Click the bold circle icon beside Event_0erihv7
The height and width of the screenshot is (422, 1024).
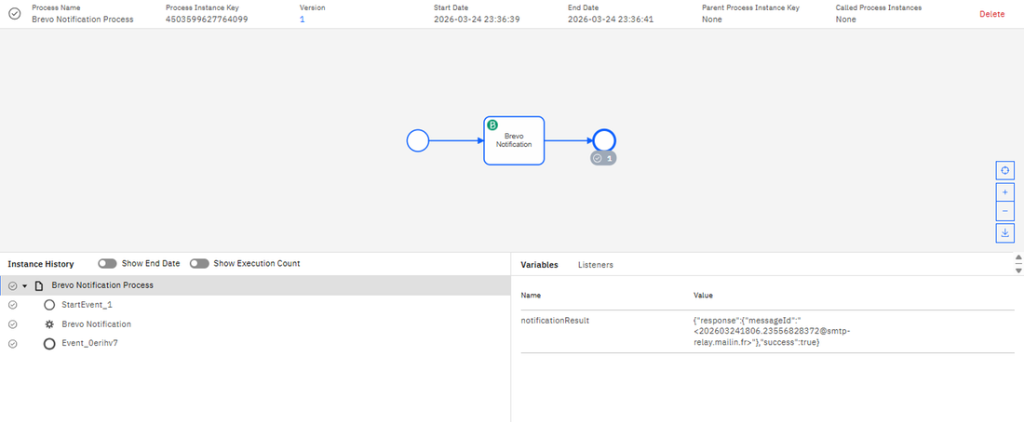coord(49,344)
